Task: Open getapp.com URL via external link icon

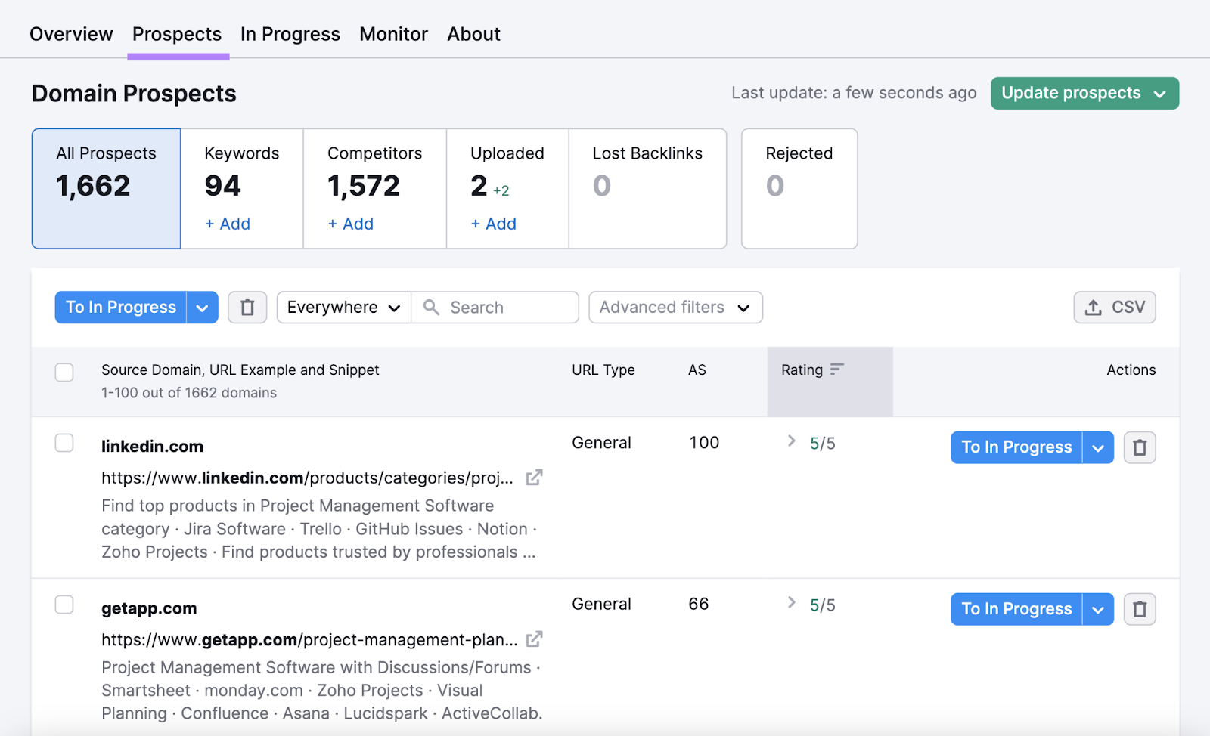Action: 534,639
